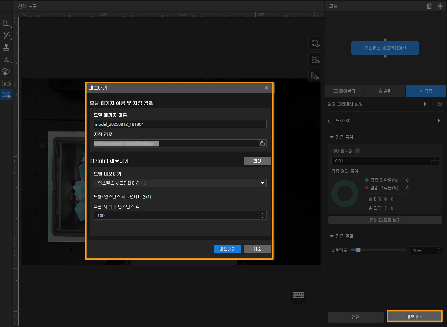Close the 내보내기 dialog
This screenshot has width=447, height=327.
pos(266,88)
